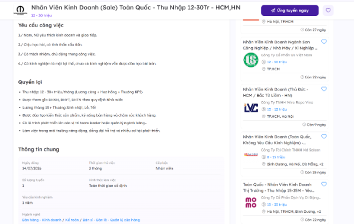Viewport: 354px width, 224px height.
Task: Save the HD Saison job via heart icon
Action: pyautogui.click(x=324, y=137)
